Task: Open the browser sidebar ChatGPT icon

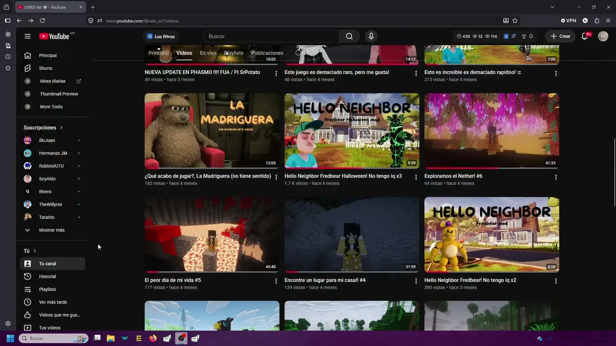Action: pos(8,34)
